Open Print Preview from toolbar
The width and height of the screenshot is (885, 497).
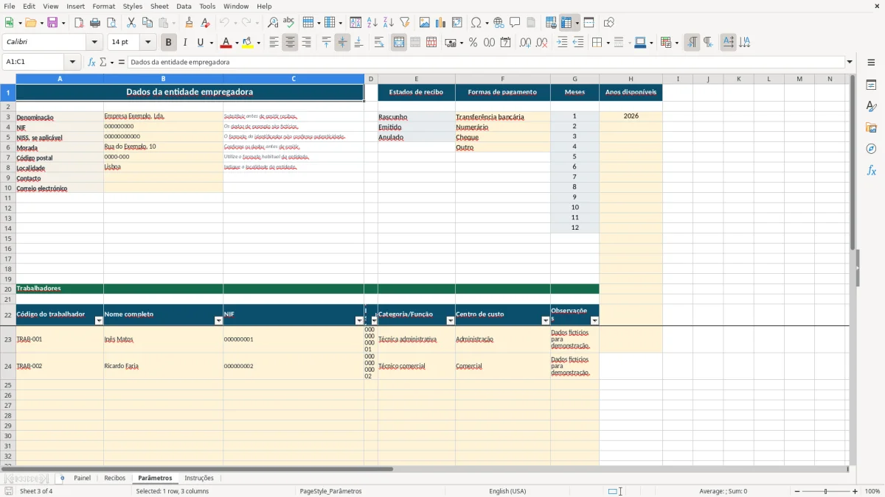(111, 23)
